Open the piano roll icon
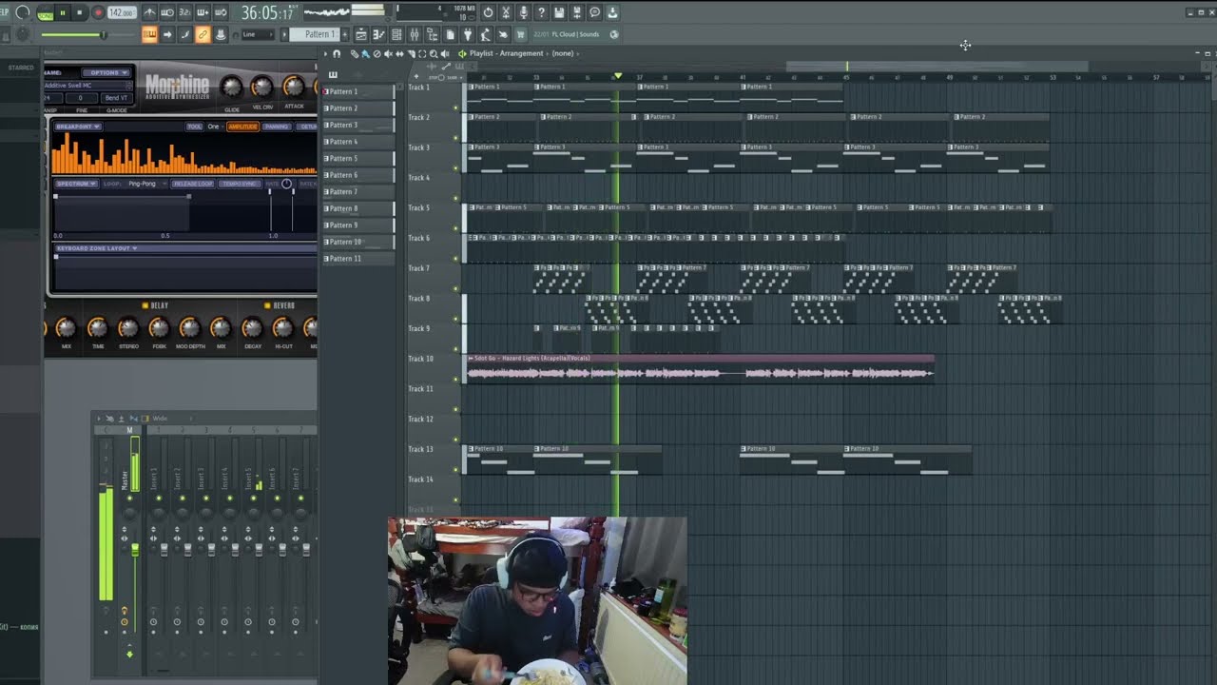The image size is (1217, 685). 378,34
